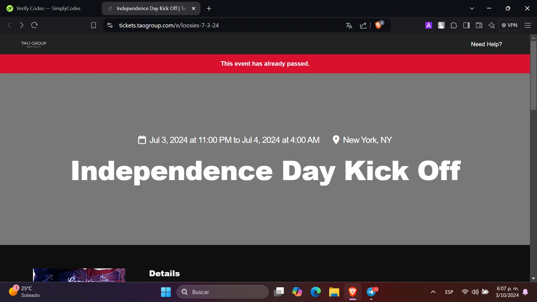Go back to previous page
Screen dimensions: 537x302
pyautogui.click(x=10, y=25)
